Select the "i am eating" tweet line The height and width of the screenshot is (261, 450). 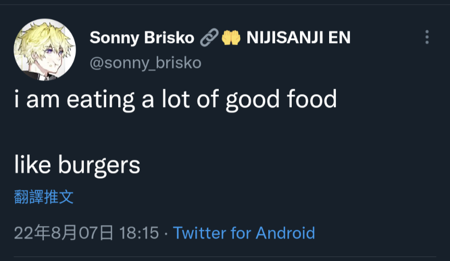176,99
